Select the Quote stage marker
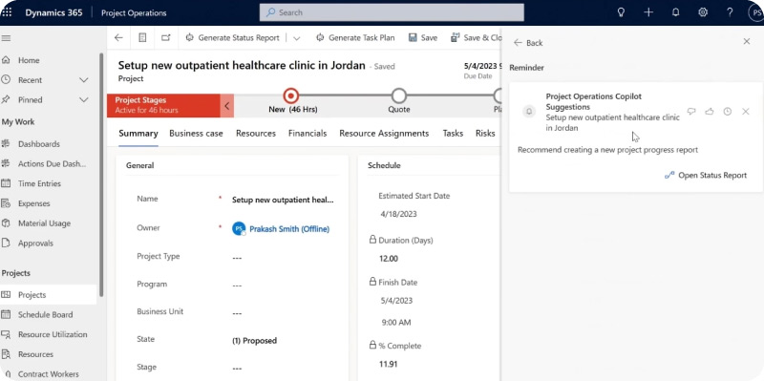The image size is (764, 381). click(x=398, y=96)
